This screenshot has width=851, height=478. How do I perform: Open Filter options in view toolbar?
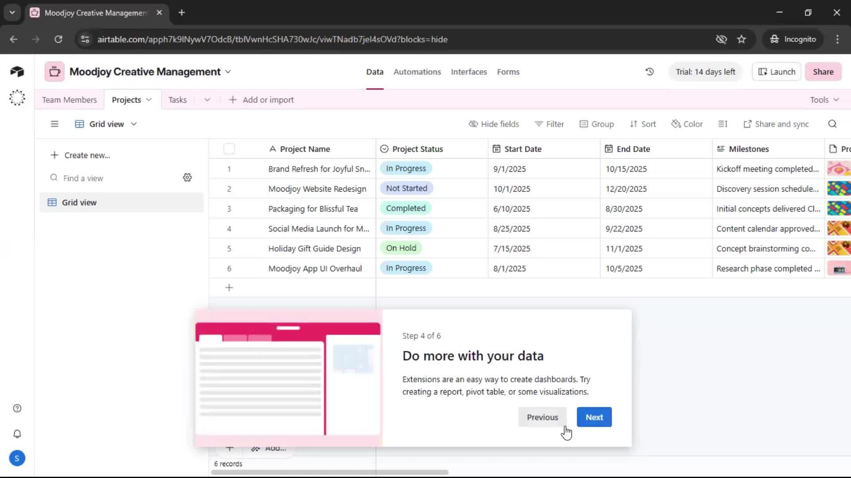click(549, 124)
